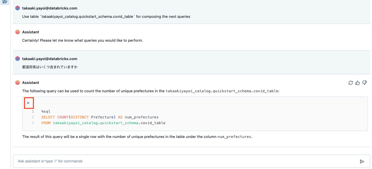The height and width of the screenshot is (169, 372).
Task: Click the send message arrow icon
Action: coord(362,162)
